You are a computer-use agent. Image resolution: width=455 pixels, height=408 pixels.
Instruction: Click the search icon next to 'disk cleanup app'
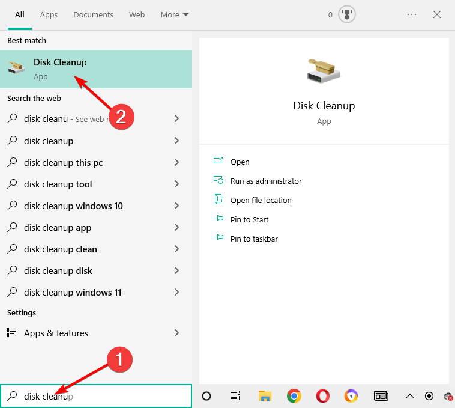pos(12,227)
